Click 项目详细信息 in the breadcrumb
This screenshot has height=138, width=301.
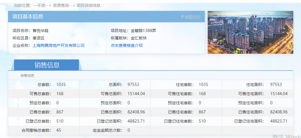(88, 6)
